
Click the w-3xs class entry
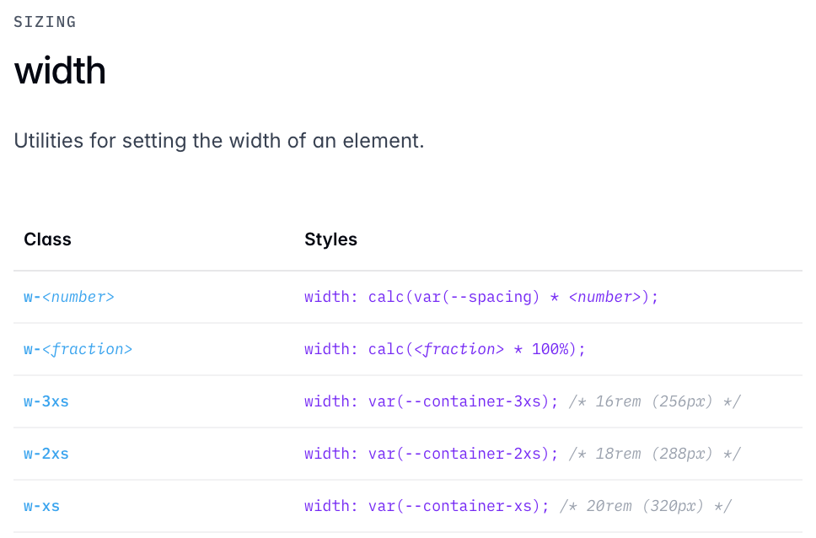[x=46, y=401]
